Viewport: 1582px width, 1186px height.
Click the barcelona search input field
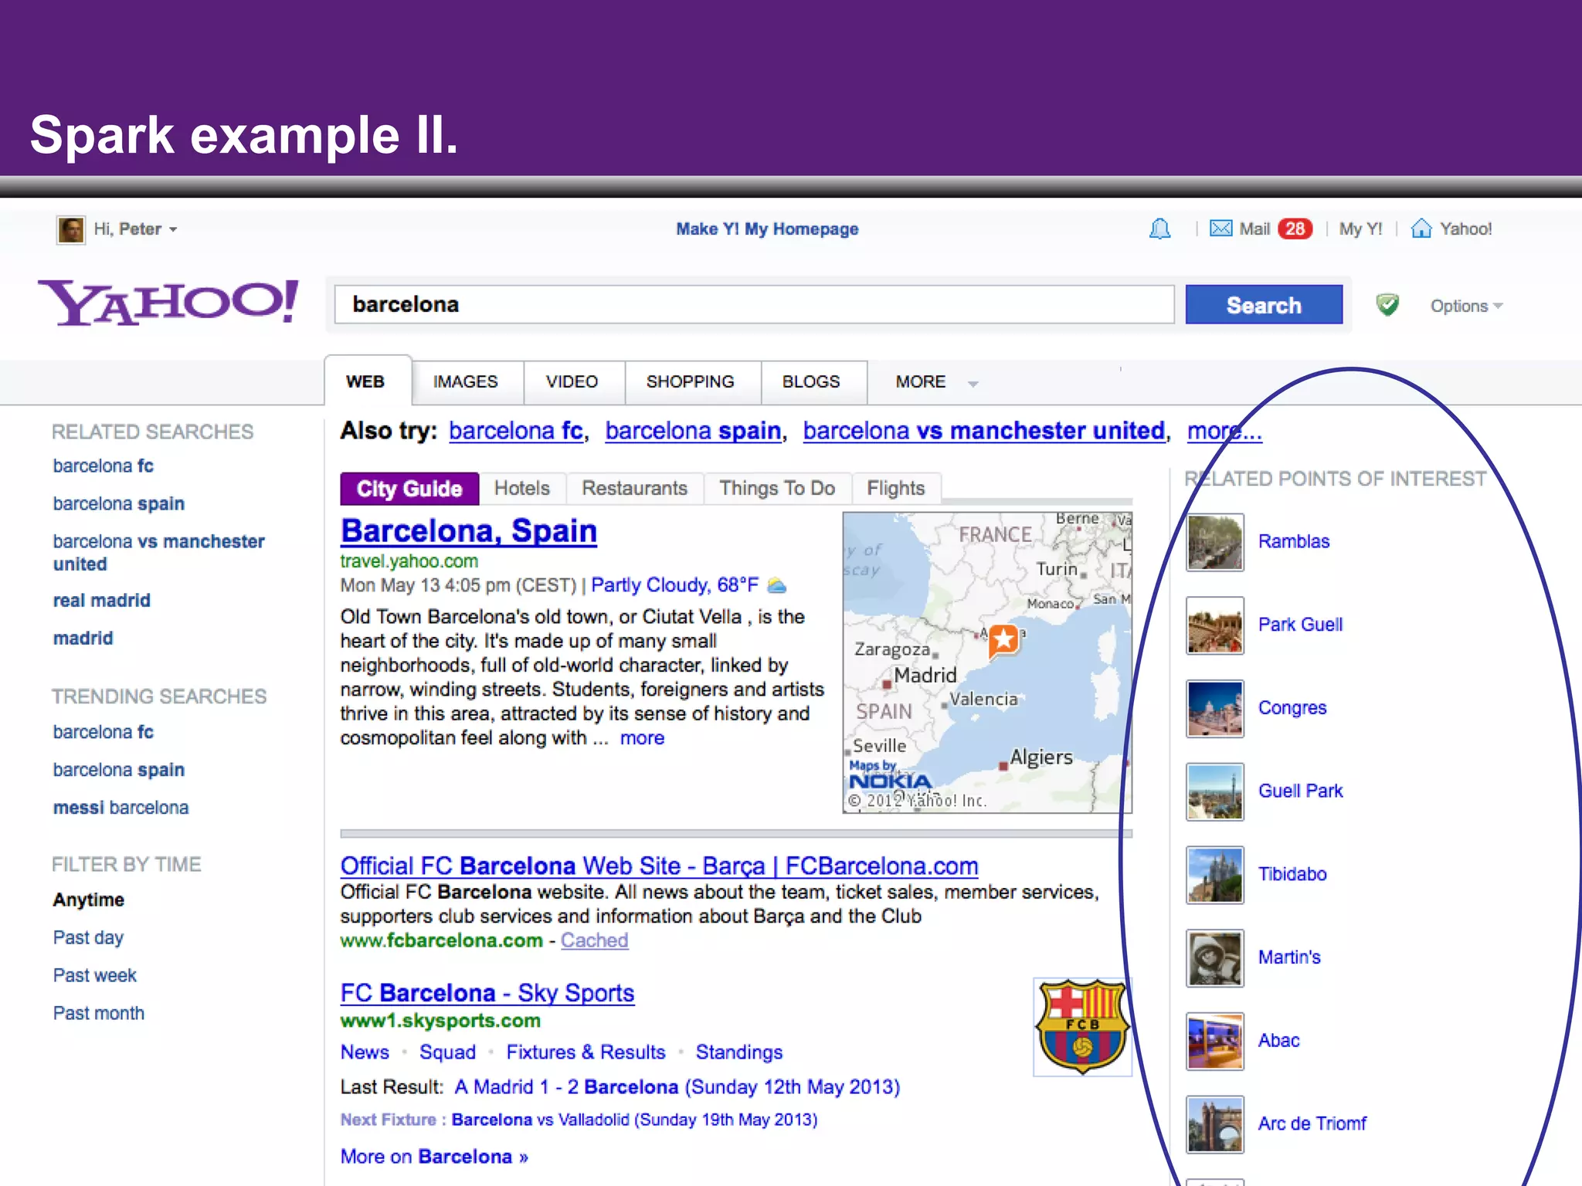(753, 304)
